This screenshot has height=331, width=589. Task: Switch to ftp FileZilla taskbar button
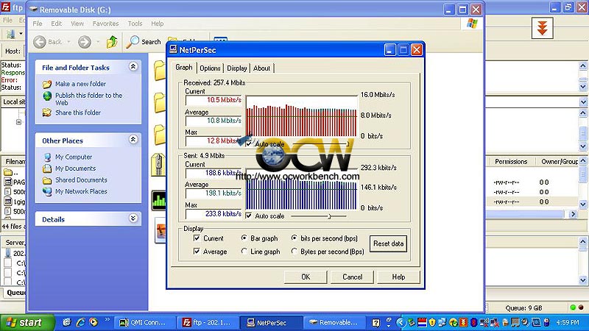209,323
